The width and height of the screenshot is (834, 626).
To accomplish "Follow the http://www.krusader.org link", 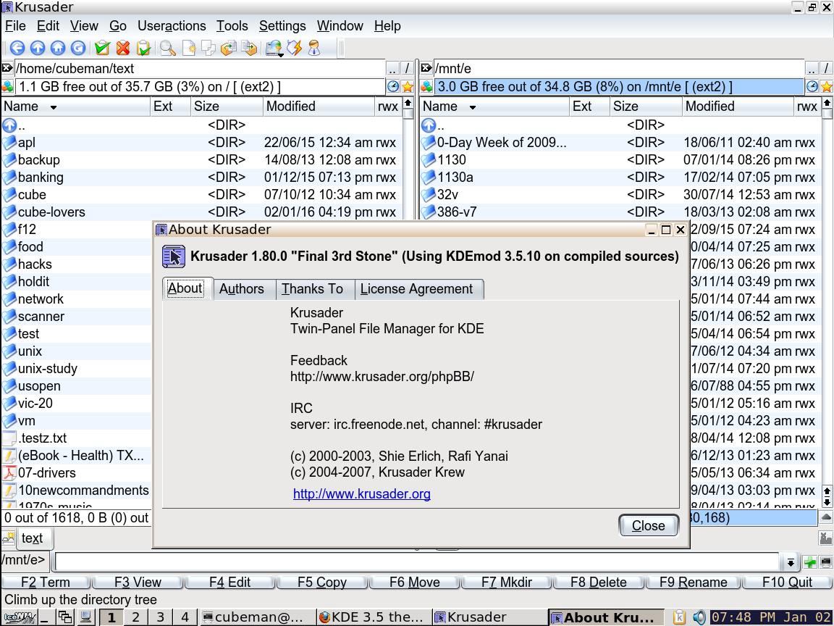I will point(362,494).
